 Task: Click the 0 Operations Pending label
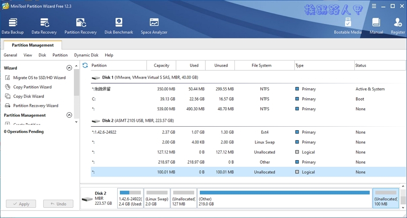tap(23, 132)
